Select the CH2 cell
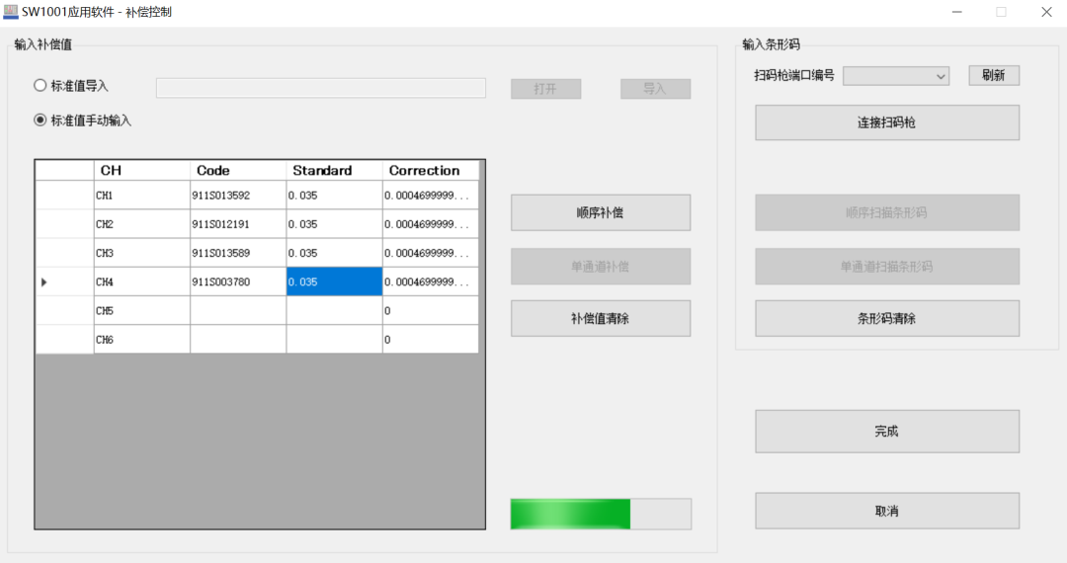Viewport: 1067px width, 563px height. click(x=141, y=223)
